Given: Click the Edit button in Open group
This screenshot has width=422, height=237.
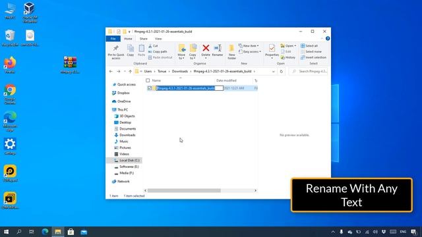Looking at the screenshot, I should [x=286, y=51].
